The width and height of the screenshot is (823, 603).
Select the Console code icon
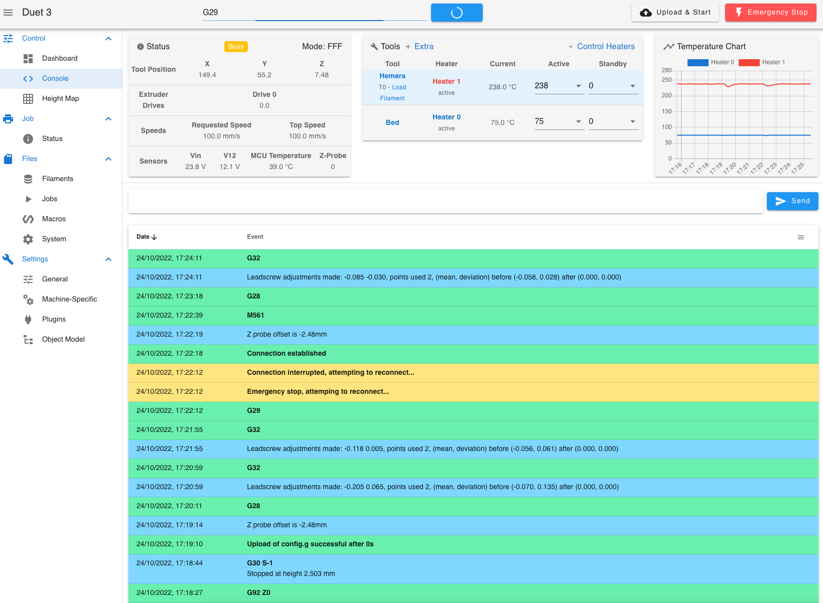tap(28, 78)
